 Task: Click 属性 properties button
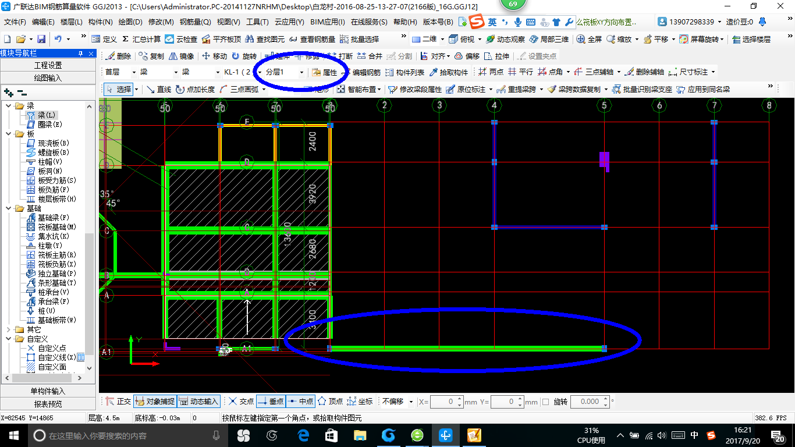coord(324,73)
